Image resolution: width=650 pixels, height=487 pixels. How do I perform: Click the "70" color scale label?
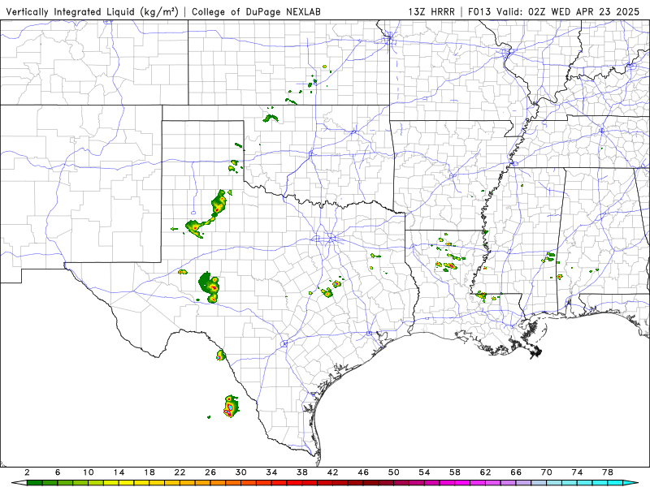click(x=547, y=472)
